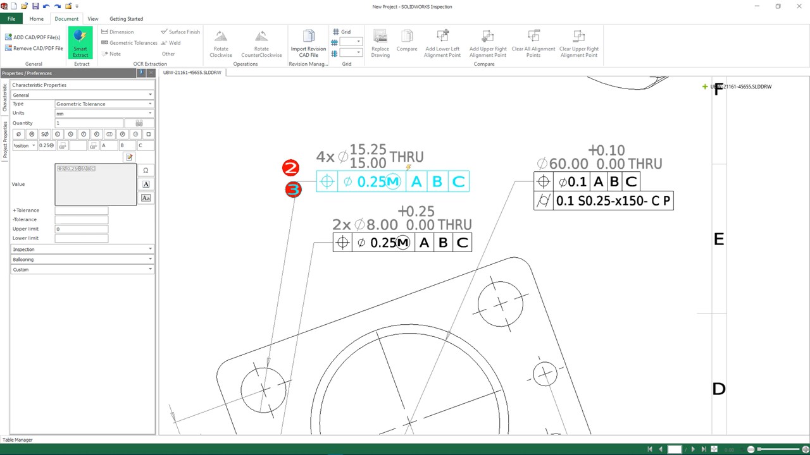The height and width of the screenshot is (455, 810).
Task: Click Redo in quick access toolbar
Action: (x=57, y=6)
